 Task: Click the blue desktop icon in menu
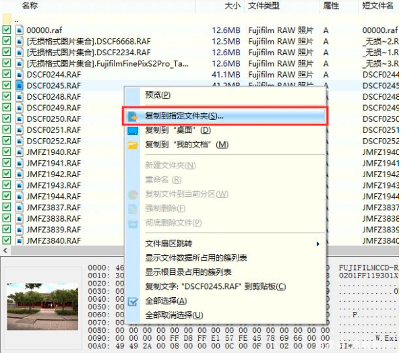click(x=133, y=131)
